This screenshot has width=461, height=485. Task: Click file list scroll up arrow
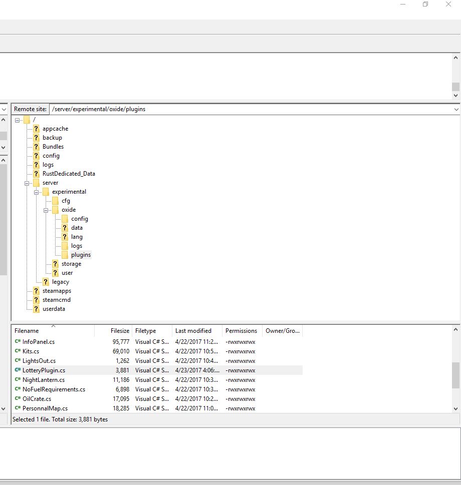point(455,329)
